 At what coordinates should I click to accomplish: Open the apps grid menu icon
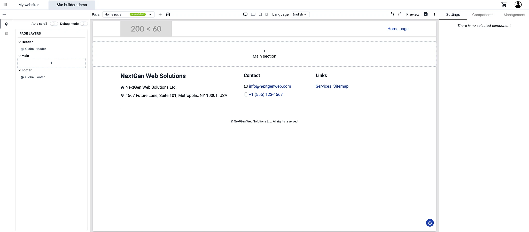coord(5,5)
